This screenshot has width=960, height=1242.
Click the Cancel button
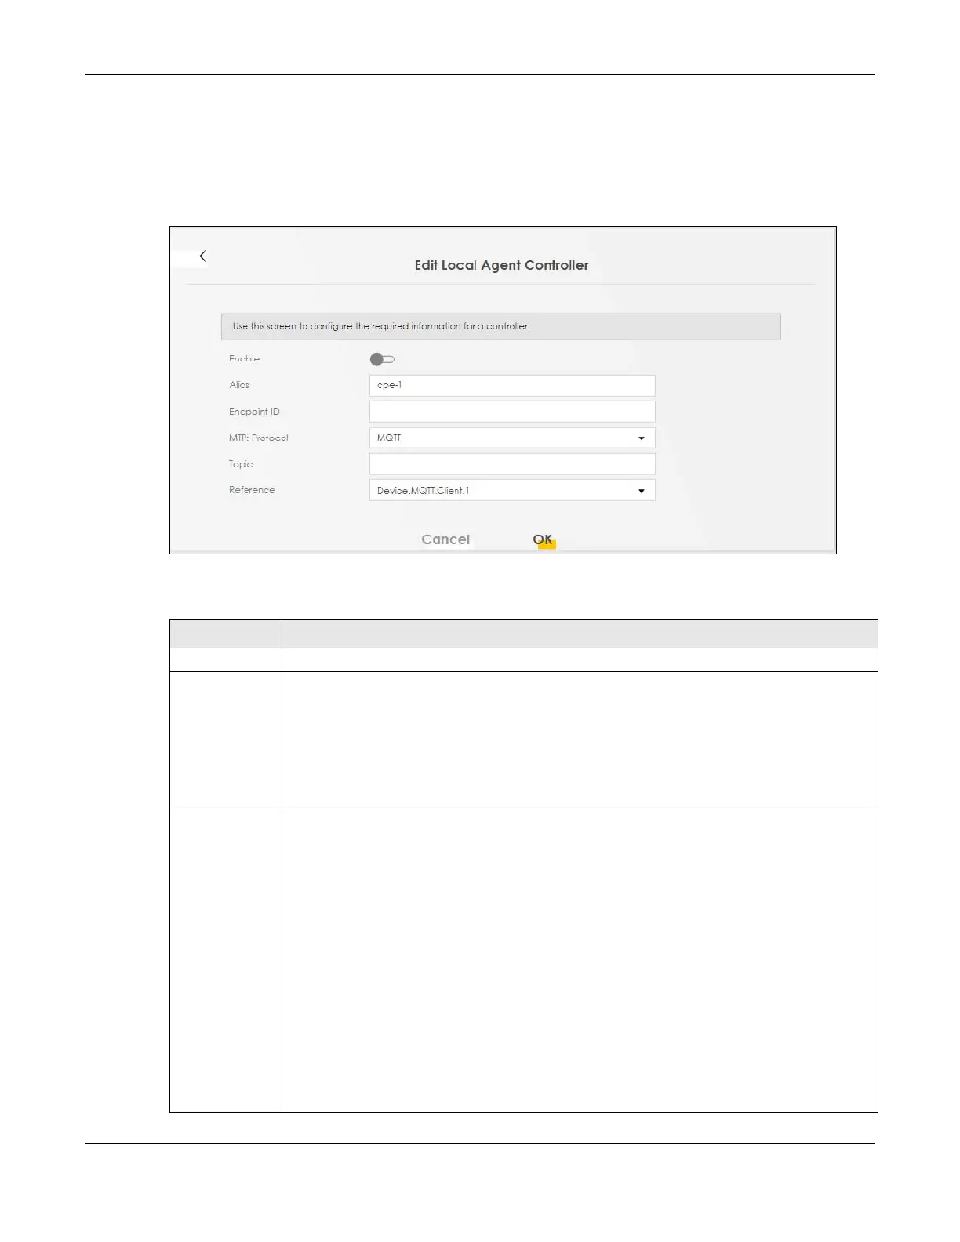tap(445, 539)
